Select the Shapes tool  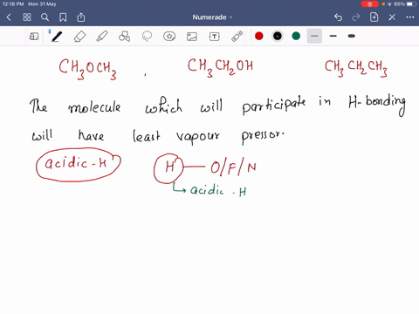pyautogui.click(x=124, y=37)
